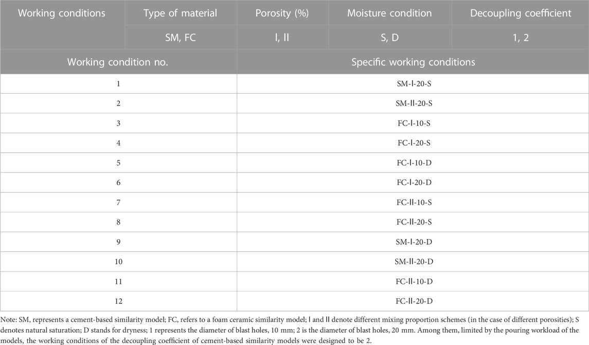The width and height of the screenshot is (589, 345).
Task: Click the Moisture condition header
Action: coord(389,13)
